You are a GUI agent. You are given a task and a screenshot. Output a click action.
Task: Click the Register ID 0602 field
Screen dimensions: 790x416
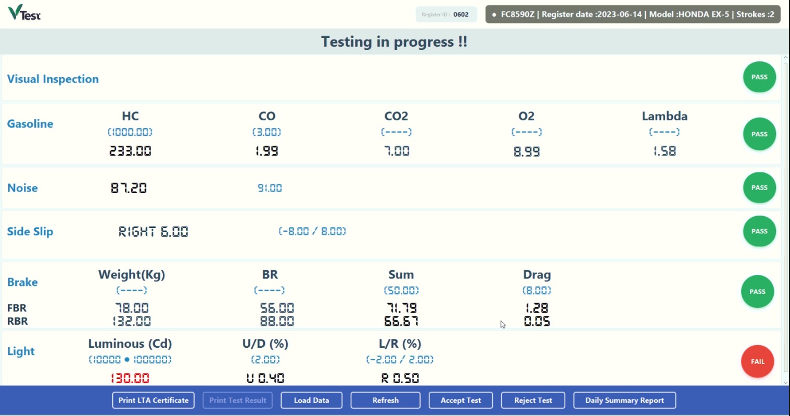click(446, 15)
